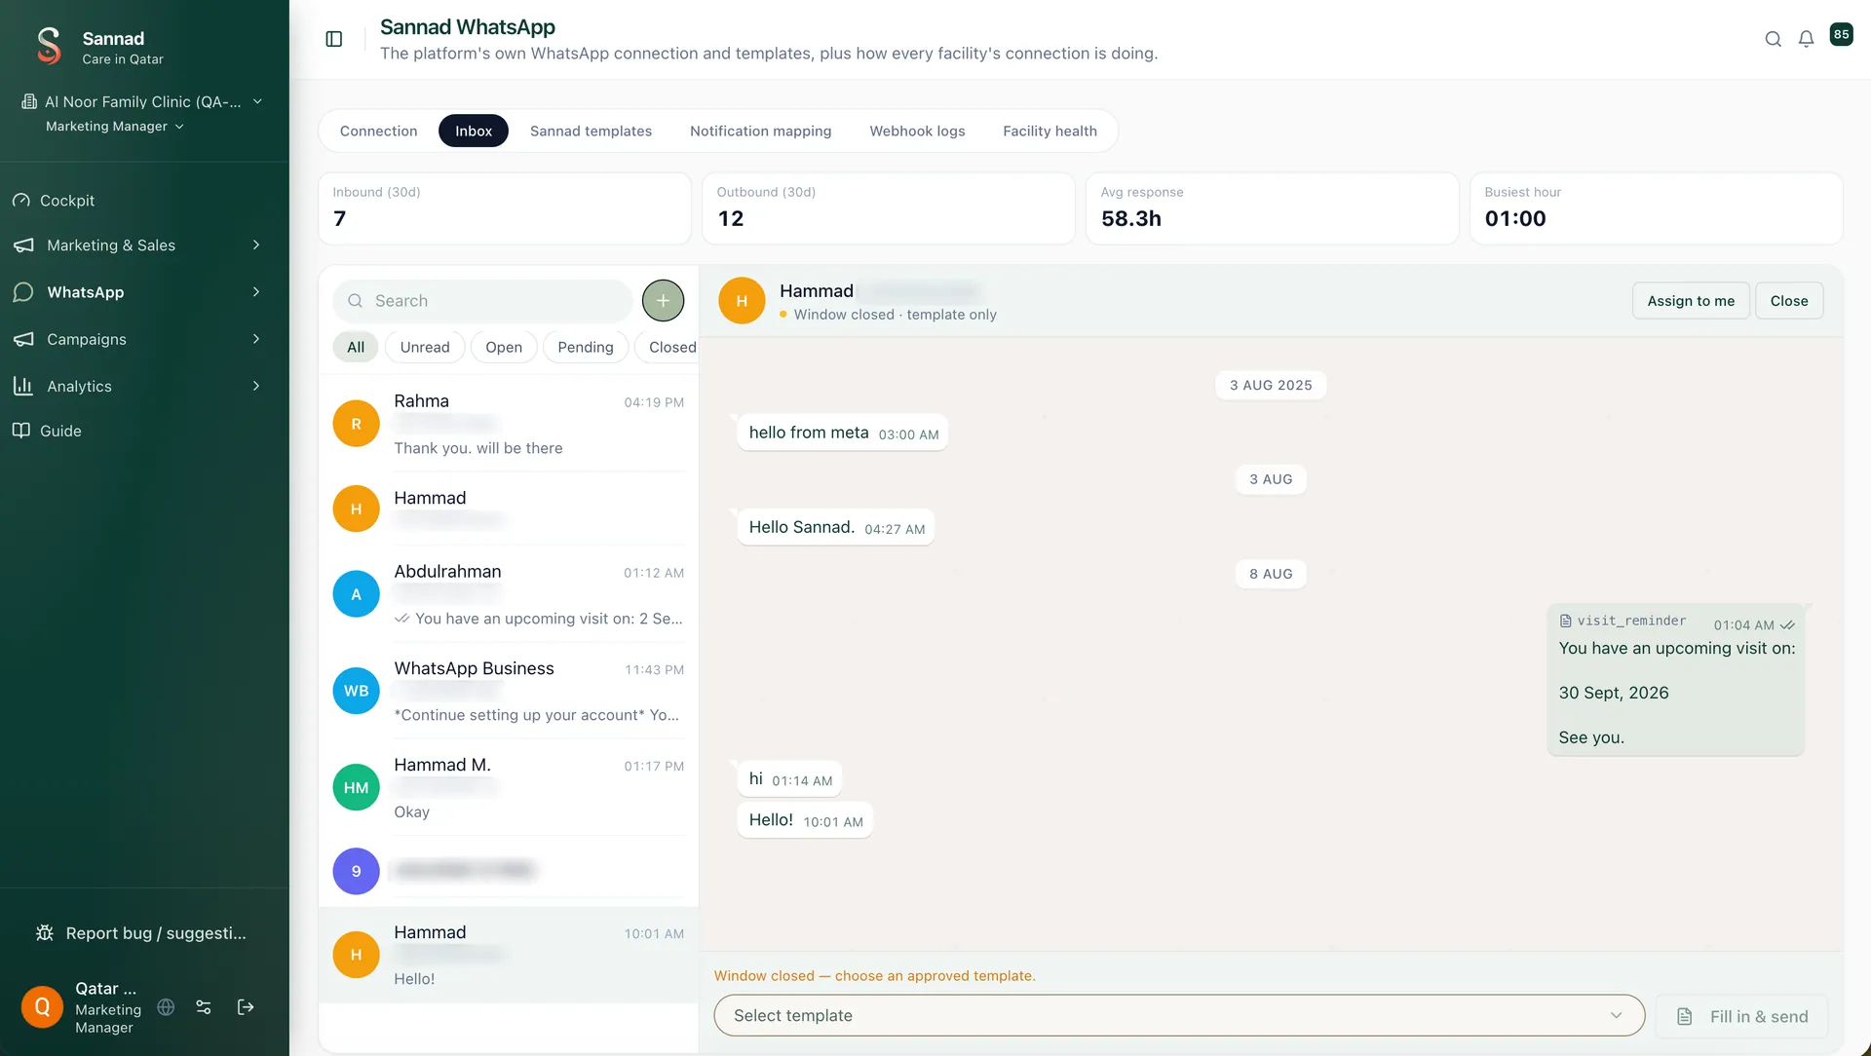The width and height of the screenshot is (1871, 1056).
Task: Click the 85 score badge
Action: 1841,35
